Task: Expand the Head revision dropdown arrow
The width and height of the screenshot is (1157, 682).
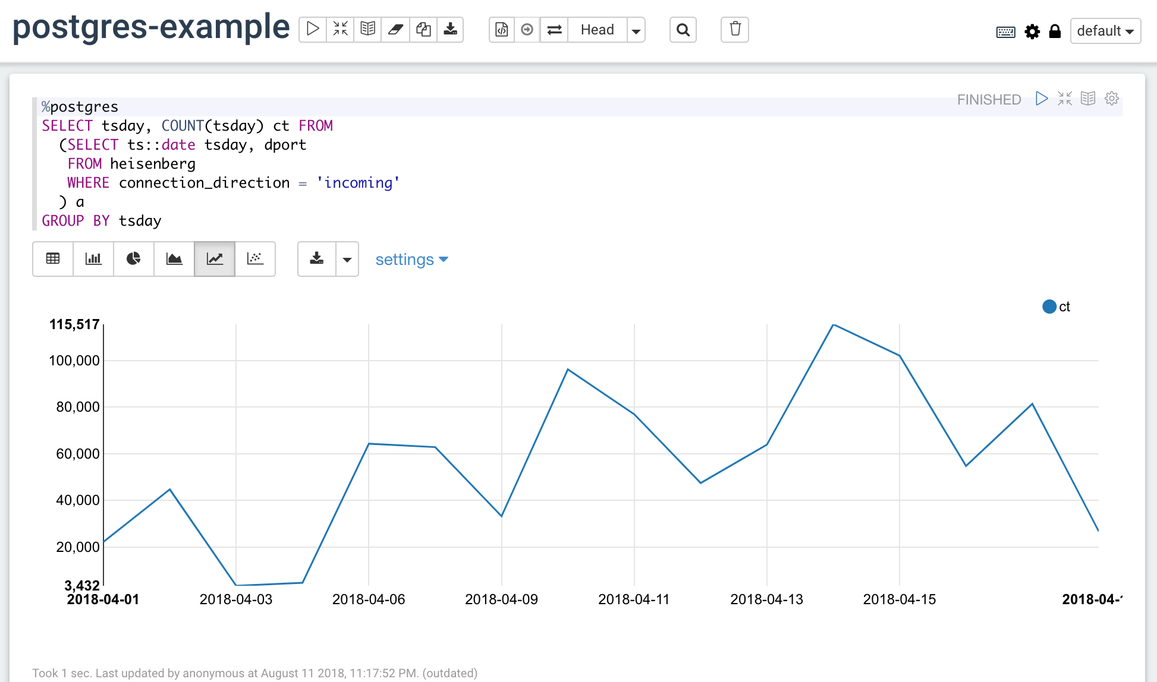Action: [x=636, y=30]
